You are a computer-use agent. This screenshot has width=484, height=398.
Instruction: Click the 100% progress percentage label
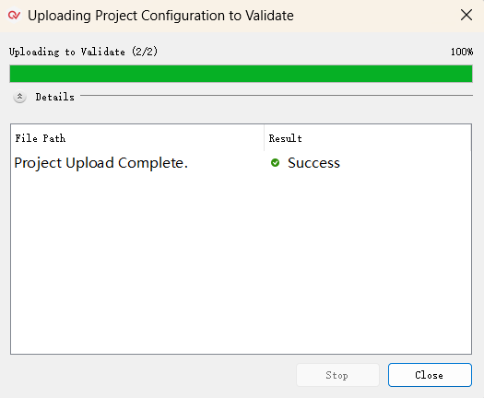[462, 52]
